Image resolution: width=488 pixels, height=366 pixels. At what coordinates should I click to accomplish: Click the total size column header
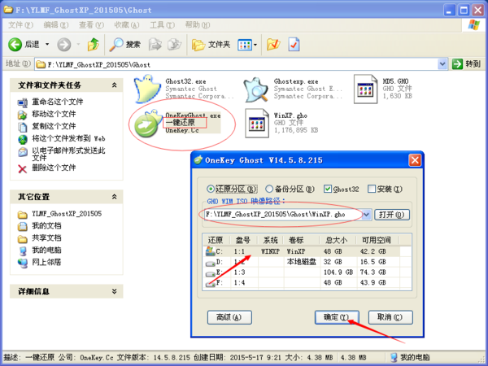pos(338,240)
